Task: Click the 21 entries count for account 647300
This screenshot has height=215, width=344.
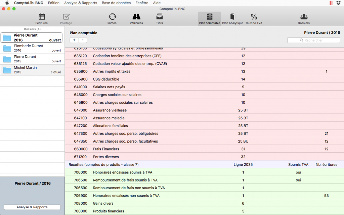Action: [x=327, y=133]
